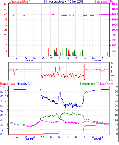Click the W label on the wind direction scale
Screen dimensions: 119x145
click(112, 76)
